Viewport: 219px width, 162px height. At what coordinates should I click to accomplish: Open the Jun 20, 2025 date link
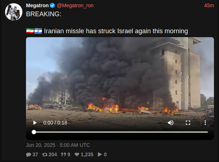(40, 145)
